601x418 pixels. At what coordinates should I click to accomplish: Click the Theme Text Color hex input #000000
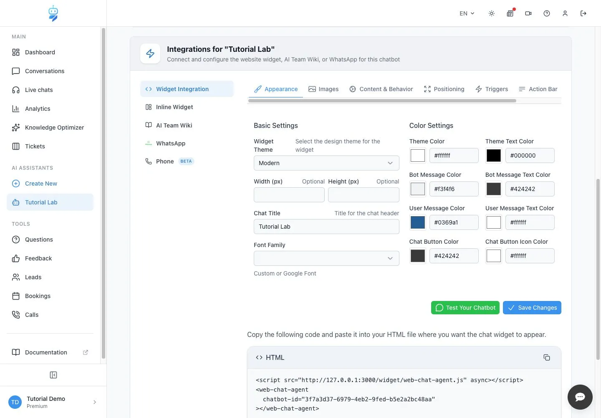tap(530, 155)
